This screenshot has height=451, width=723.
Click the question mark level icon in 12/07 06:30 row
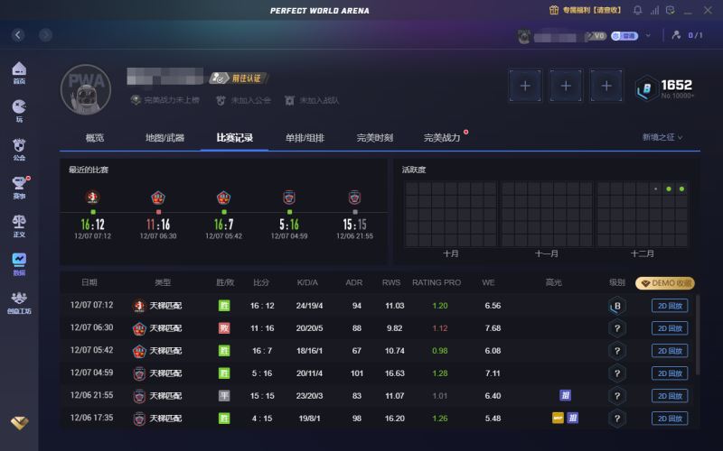coord(617,328)
